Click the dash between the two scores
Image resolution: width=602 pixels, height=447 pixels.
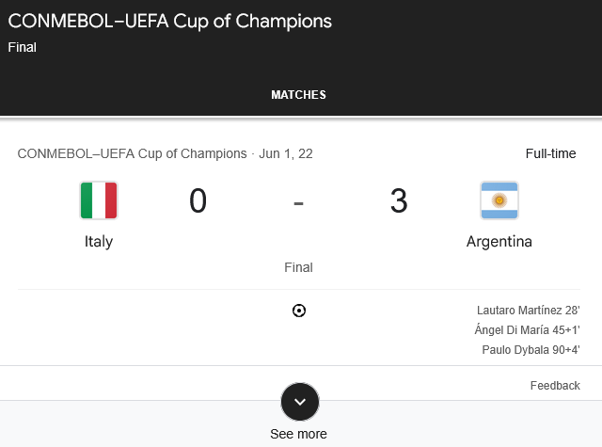click(x=299, y=203)
